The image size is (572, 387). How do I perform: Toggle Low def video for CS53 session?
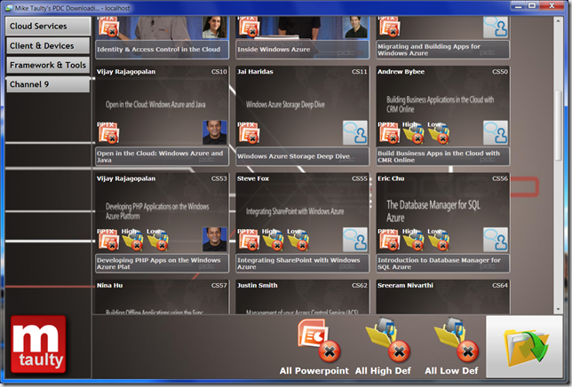(x=157, y=240)
